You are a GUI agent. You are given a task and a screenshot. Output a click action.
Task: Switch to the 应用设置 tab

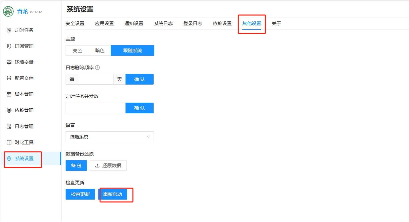point(104,23)
